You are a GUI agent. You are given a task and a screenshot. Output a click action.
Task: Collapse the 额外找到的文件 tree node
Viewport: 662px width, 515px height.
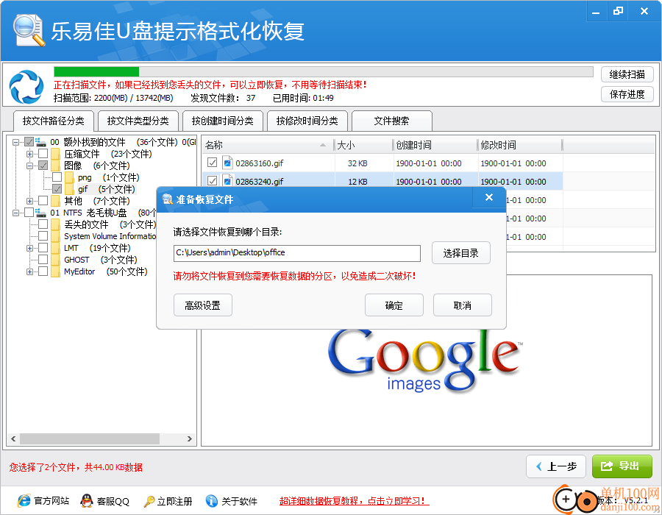point(15,142)
